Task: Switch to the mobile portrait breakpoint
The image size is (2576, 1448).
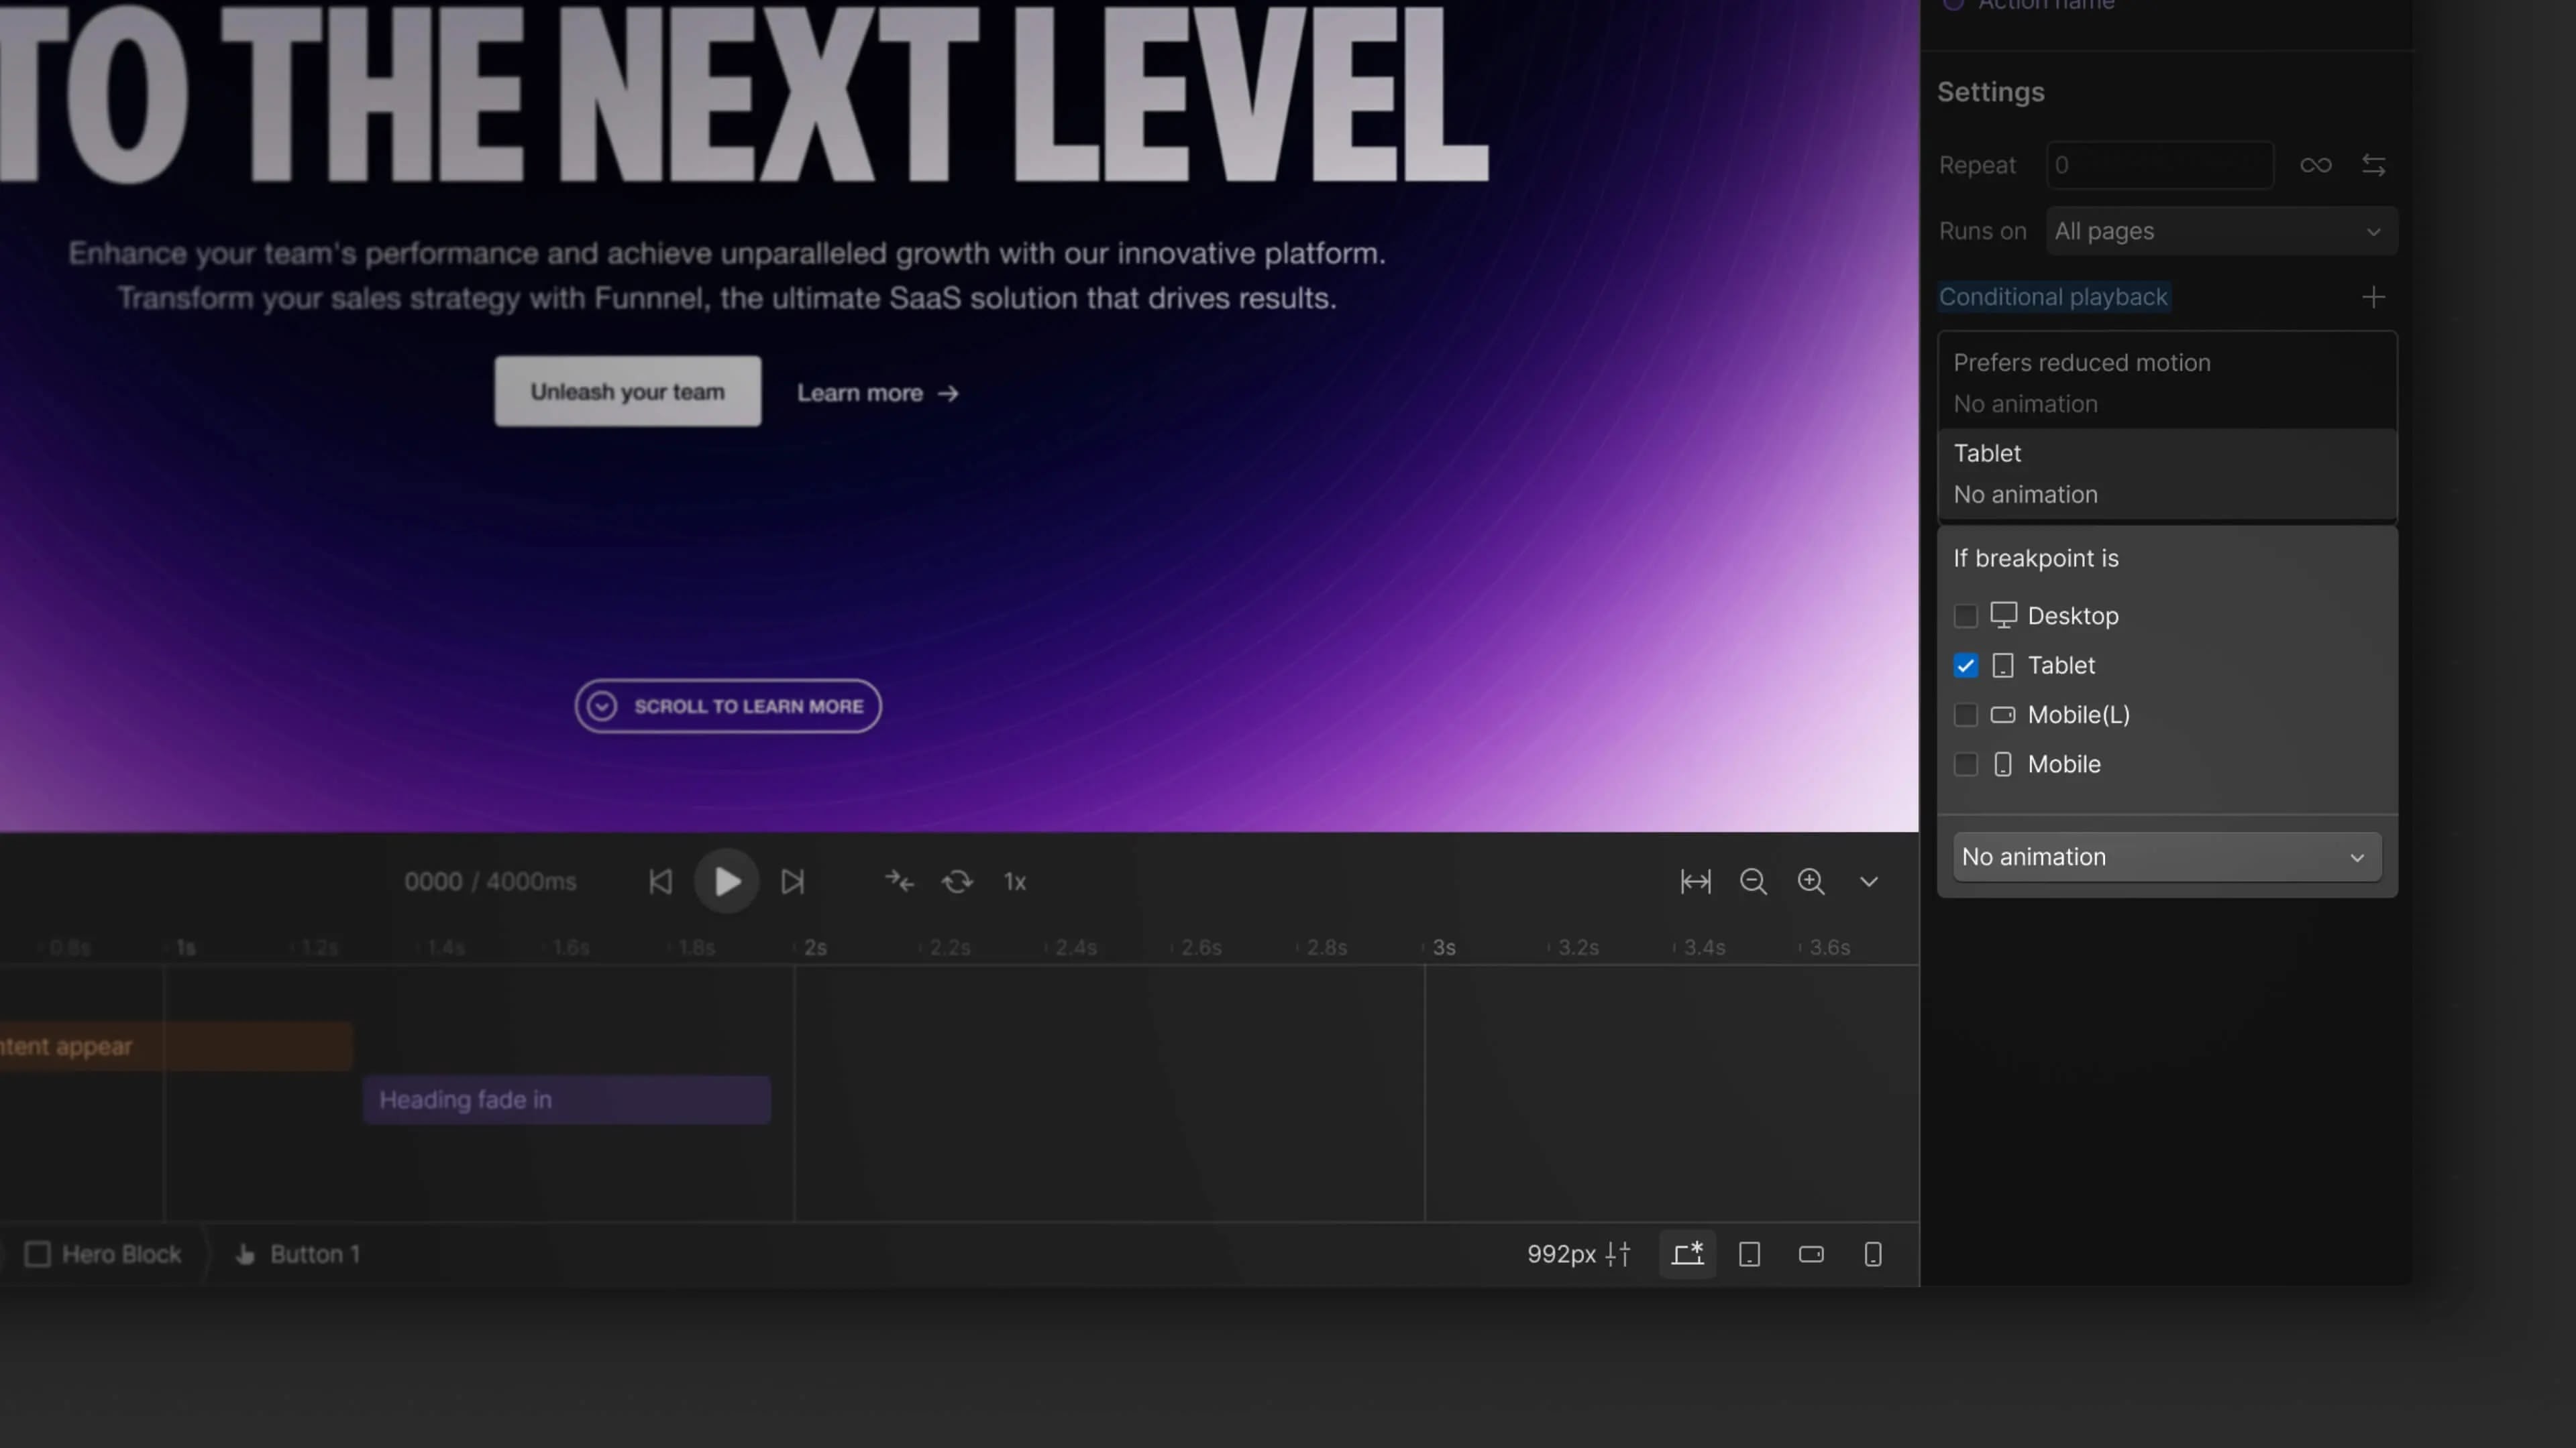Action: (1873, 1254)
